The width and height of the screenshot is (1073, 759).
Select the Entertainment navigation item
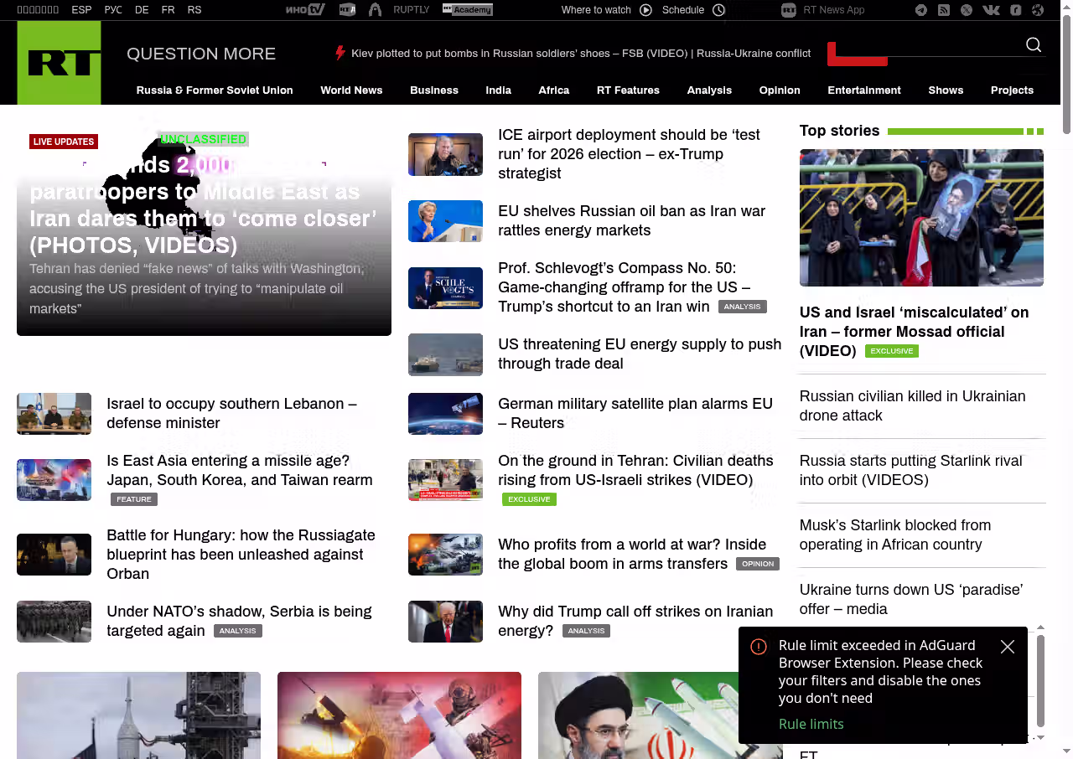pos(863,90)
